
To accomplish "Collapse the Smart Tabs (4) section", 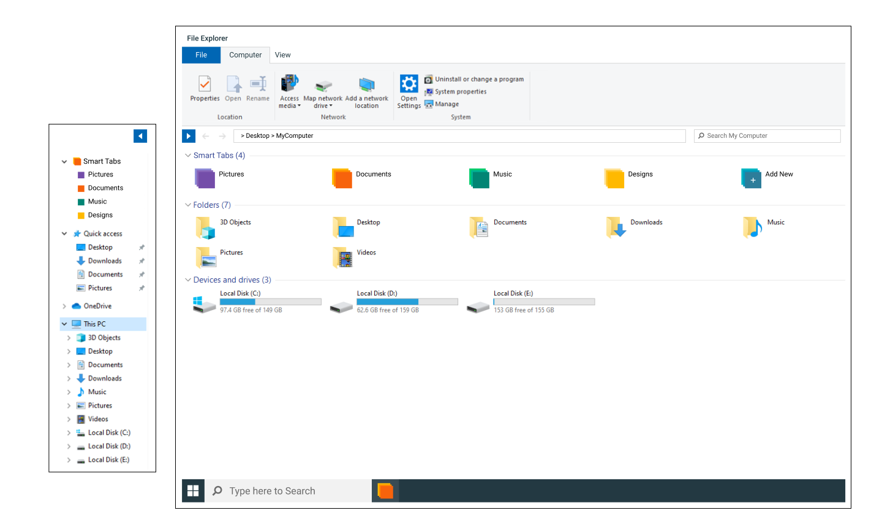I will pos(188,156).
